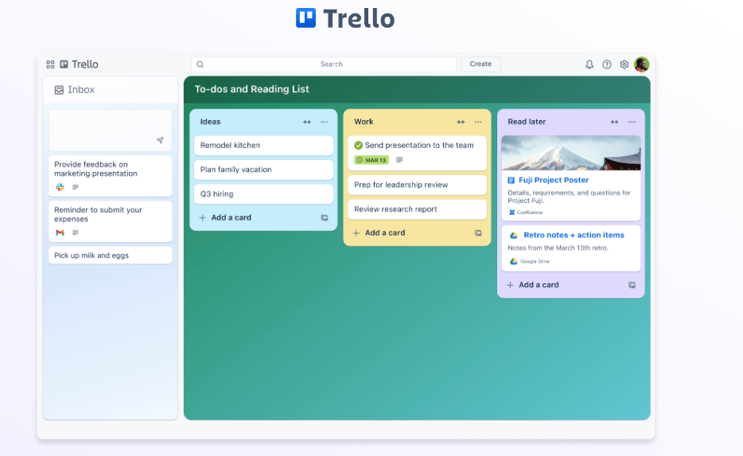
Task: Click plus icon next to Add a card in Ideas
Action: (202, 217)
